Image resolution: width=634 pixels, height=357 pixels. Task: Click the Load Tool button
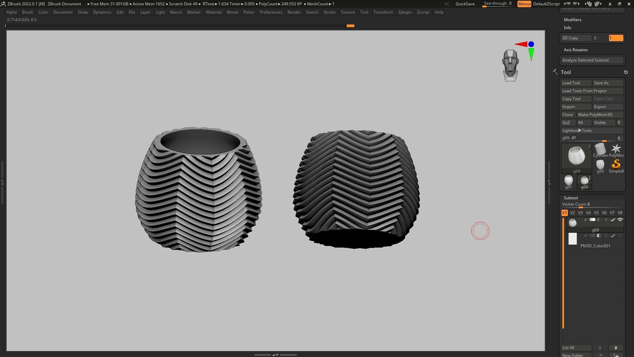[576, 83]
